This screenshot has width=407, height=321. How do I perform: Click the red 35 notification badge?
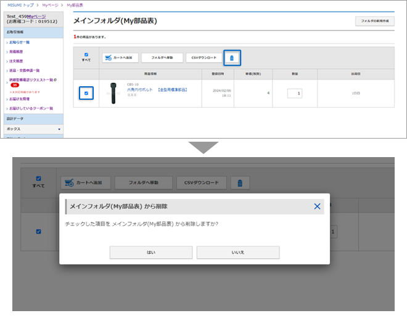pyautogui.click(x=14, y=85)
